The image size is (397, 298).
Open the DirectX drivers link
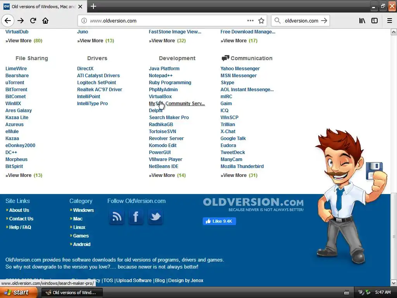[x=85, y=69]
